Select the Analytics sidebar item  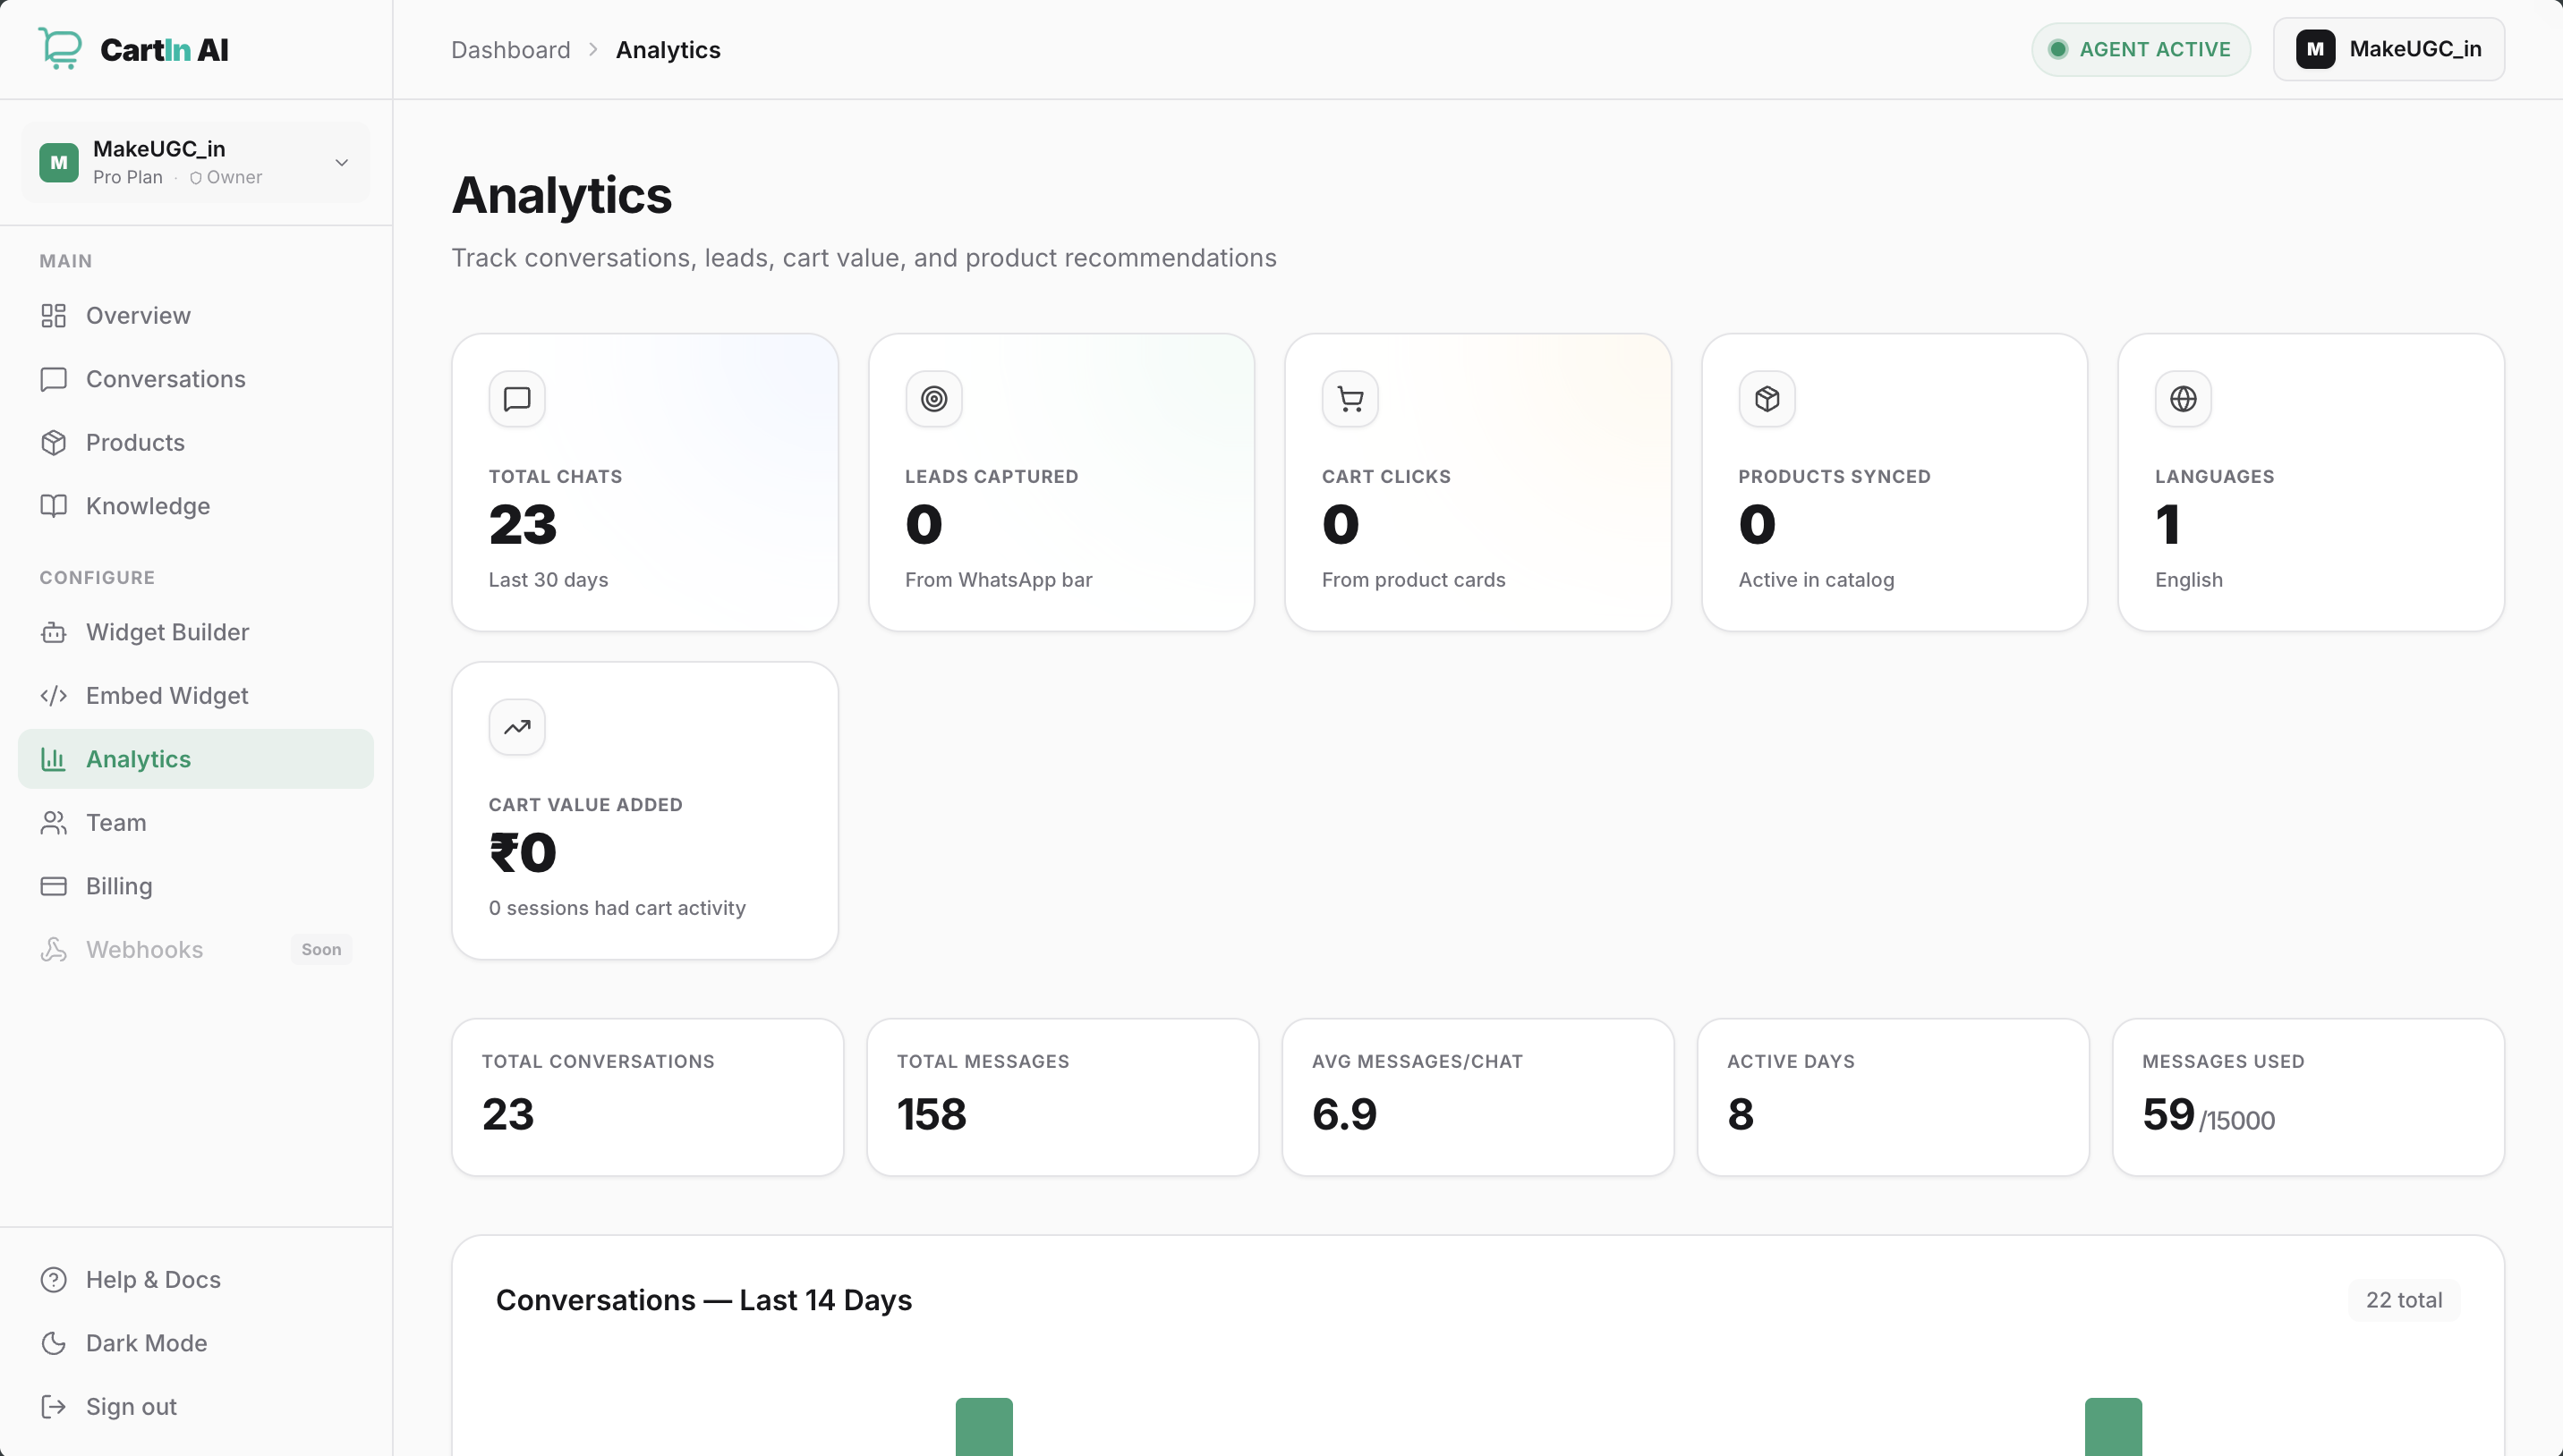[196, 759]
